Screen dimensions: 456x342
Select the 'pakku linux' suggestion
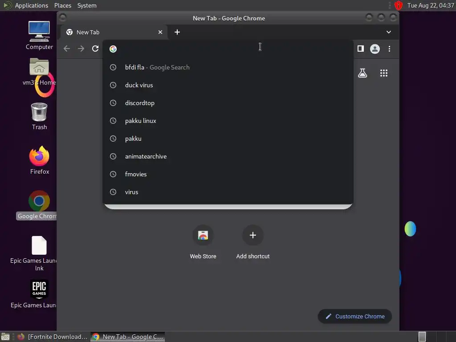coord(228,121)
